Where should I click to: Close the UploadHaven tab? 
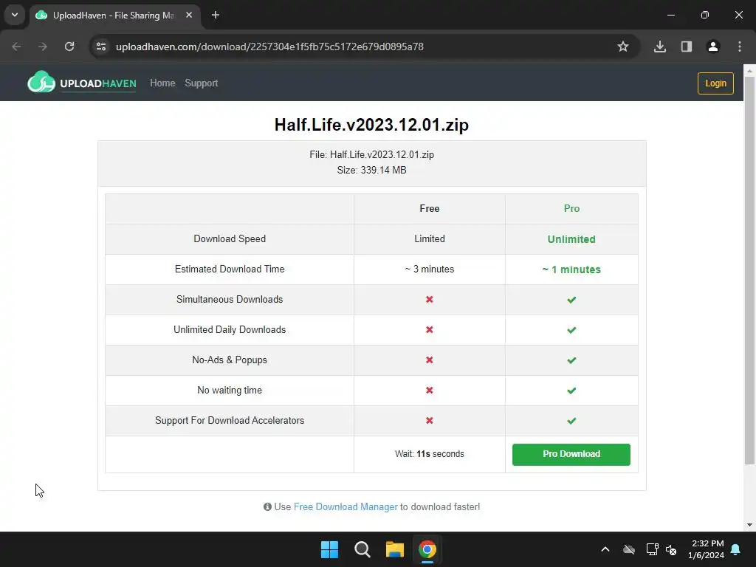189,15
